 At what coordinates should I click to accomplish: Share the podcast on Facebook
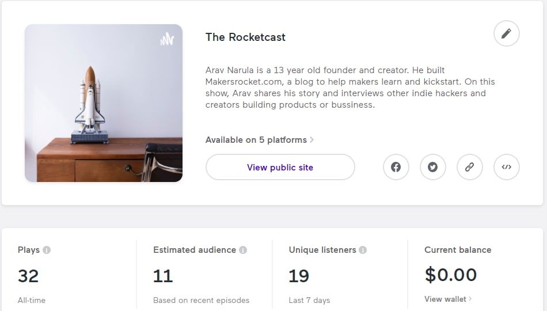(x=396, y=167)
